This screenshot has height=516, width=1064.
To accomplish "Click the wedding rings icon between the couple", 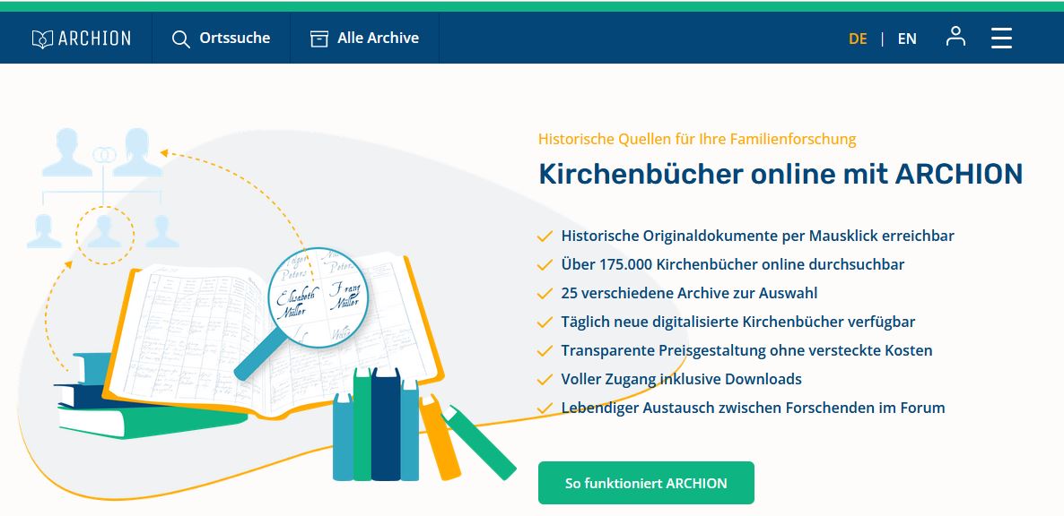I will pos(106,154).
